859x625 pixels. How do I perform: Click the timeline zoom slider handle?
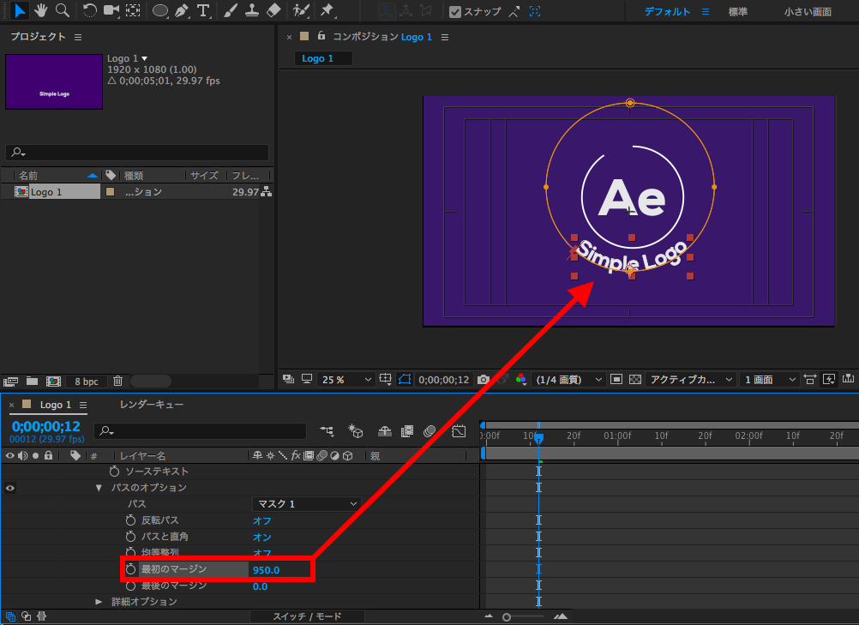(x=507, y=616)
